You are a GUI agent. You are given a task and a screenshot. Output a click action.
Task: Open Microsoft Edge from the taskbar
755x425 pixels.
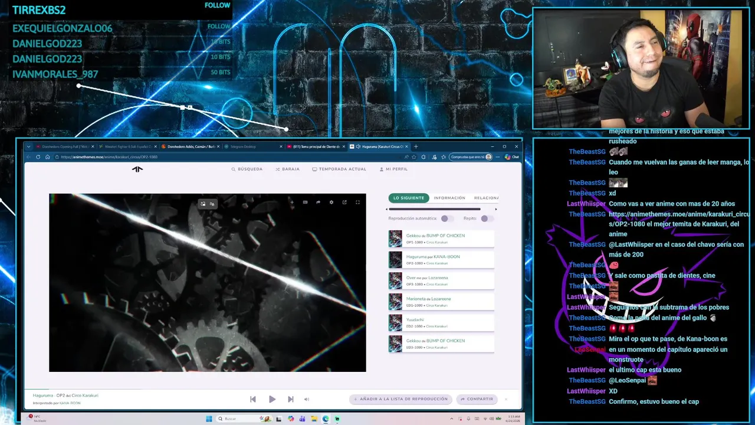click(x=326, y=419)
